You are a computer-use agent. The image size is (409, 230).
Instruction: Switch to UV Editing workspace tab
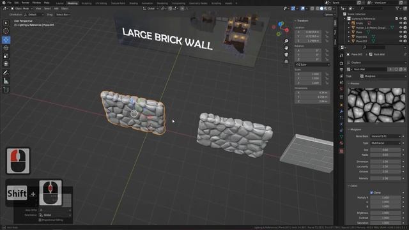[x=101, y=3]
